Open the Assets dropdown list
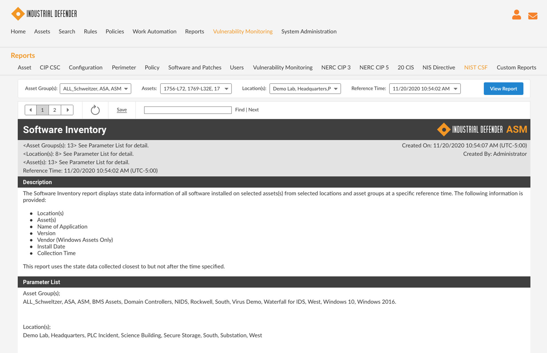Image resolution: width=547 pixels, height=353 pixels. [196, 89]
